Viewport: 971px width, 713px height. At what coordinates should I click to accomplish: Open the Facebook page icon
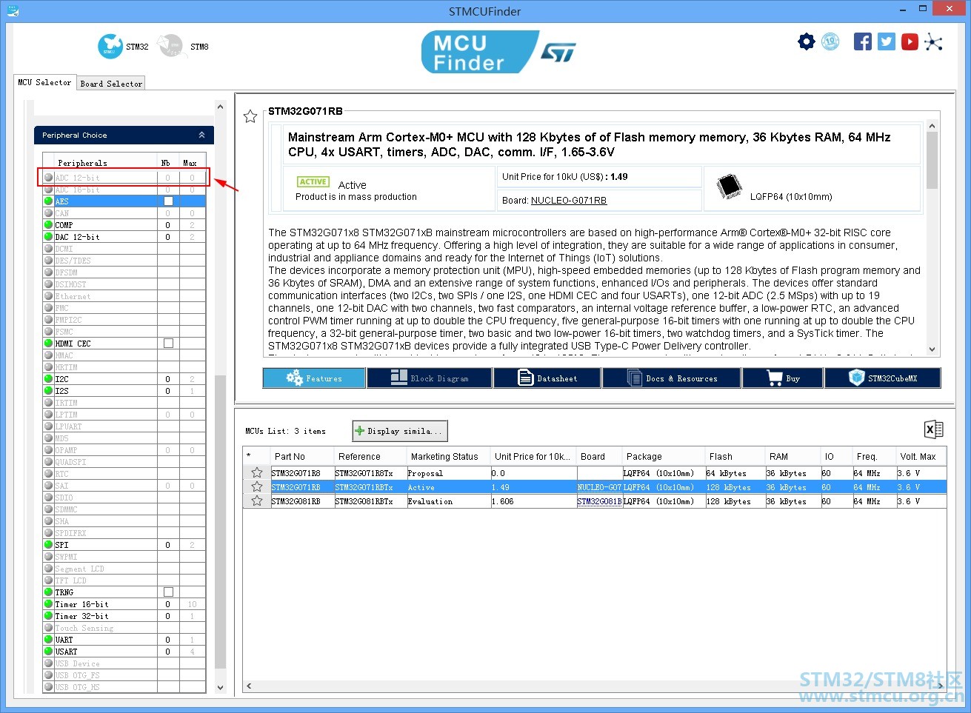(x=863, y=41)
